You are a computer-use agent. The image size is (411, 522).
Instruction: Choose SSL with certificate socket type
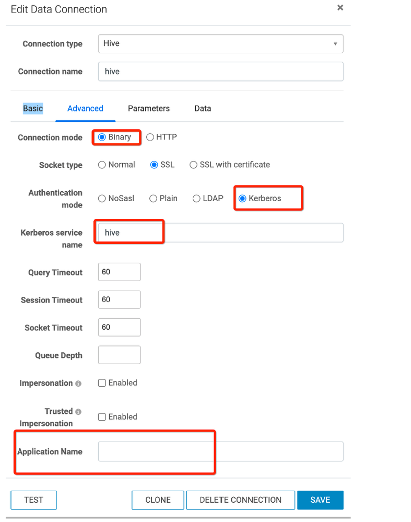pyautogui.click(x=194, y=165)
